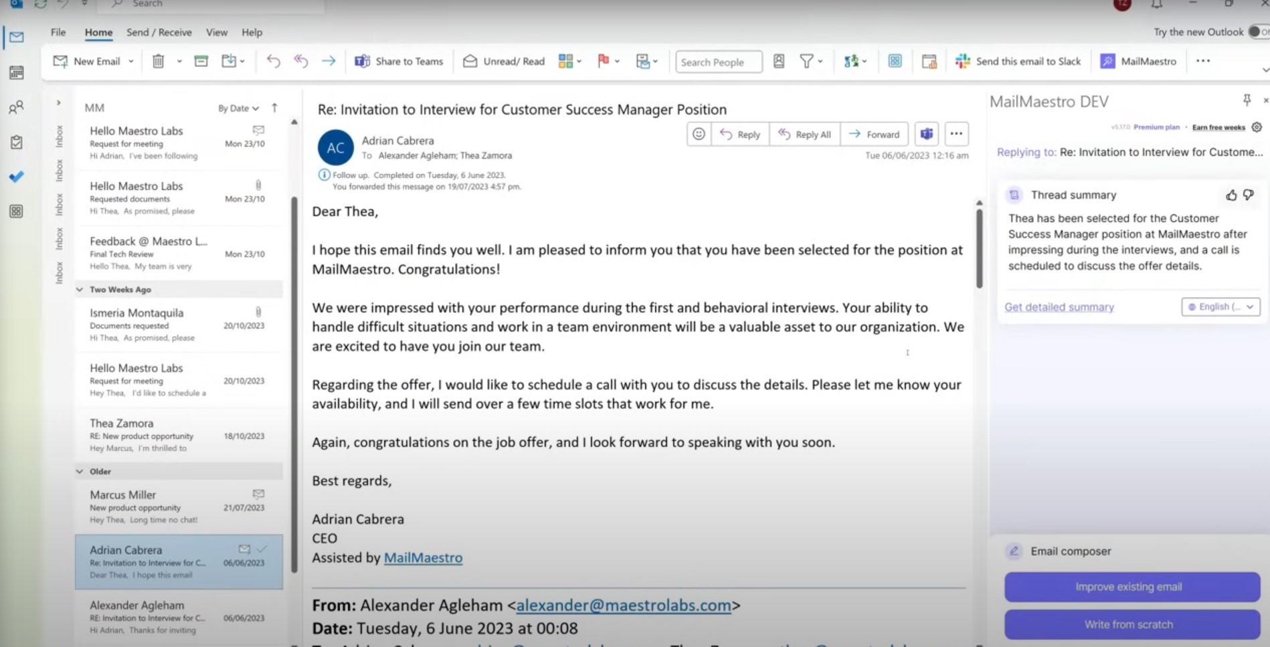Collapse the Two Weeks Ago group

[80, 290]
